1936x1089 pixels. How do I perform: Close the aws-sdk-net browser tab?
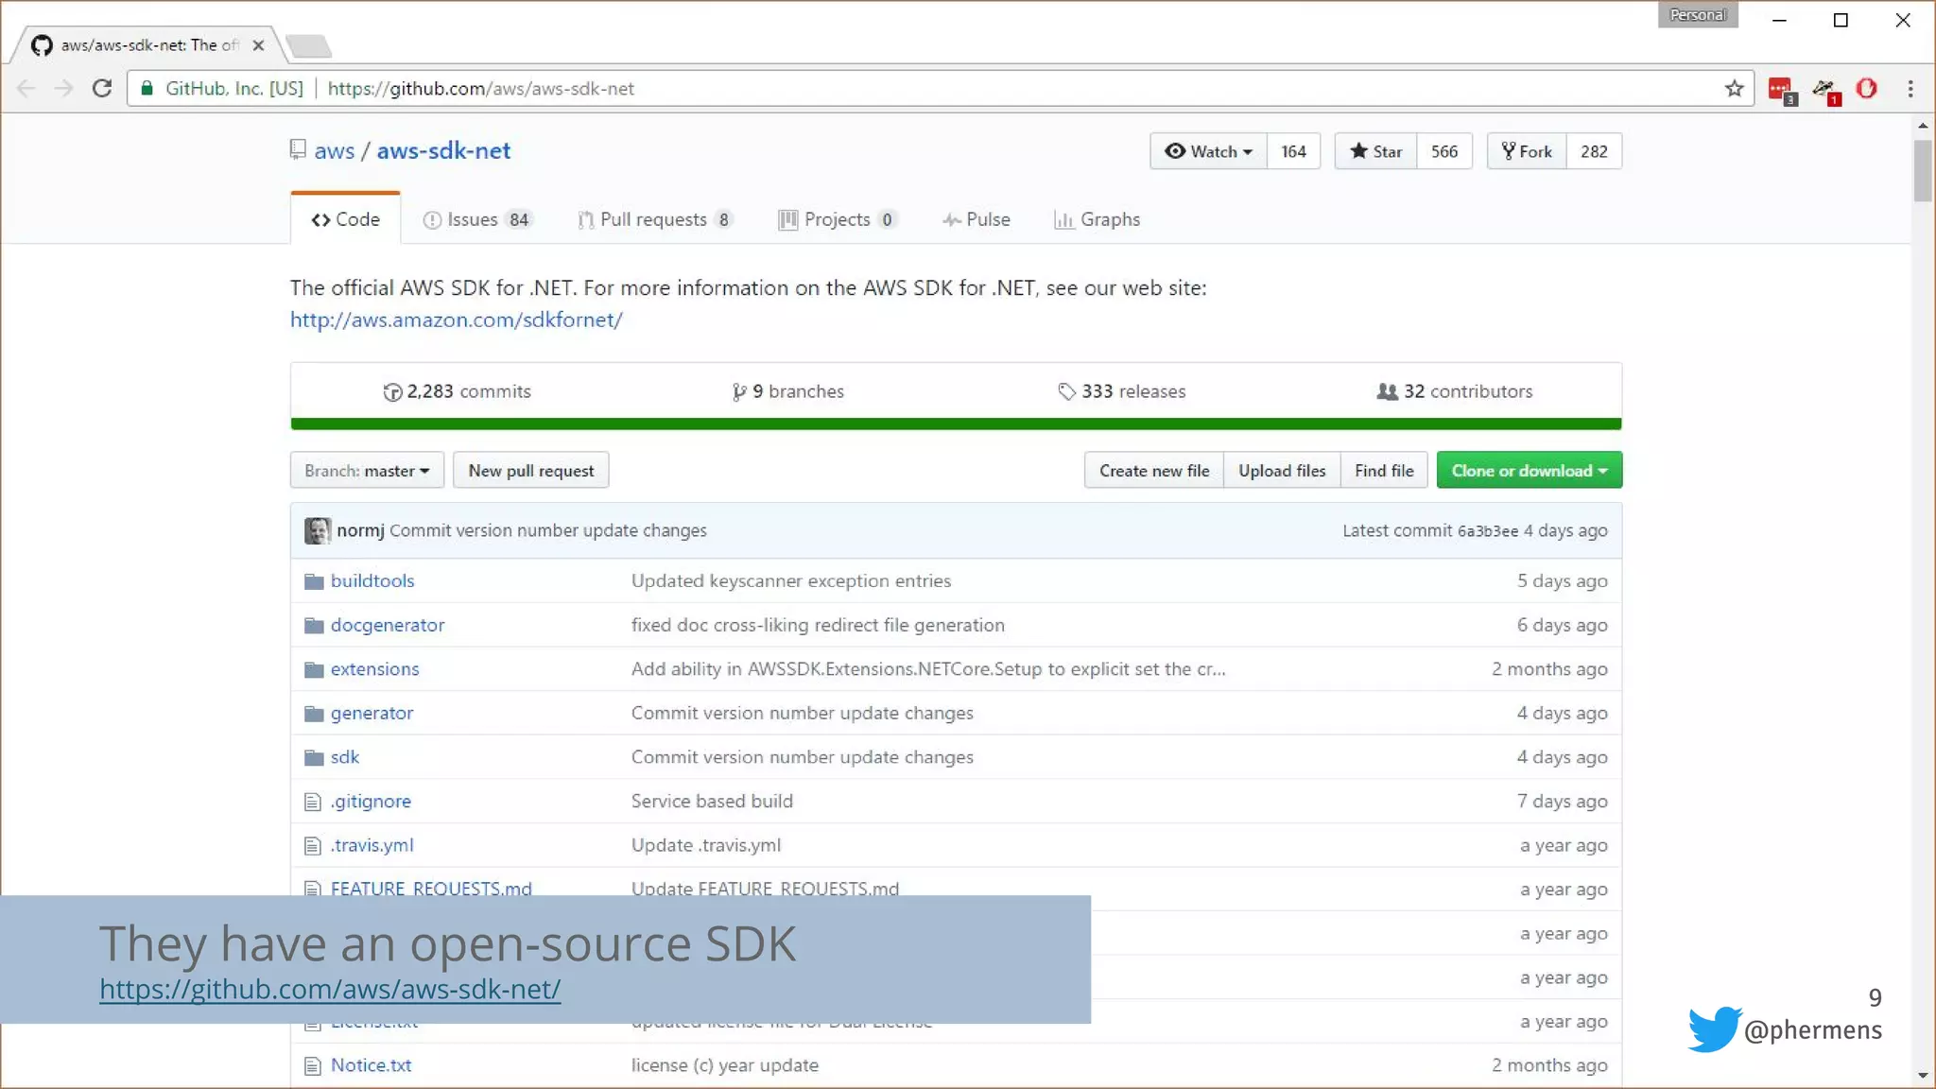258,45
